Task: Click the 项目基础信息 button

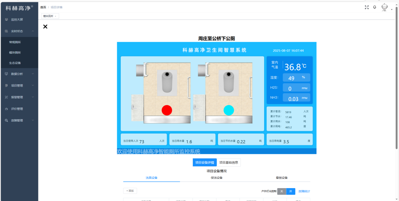Action: coord(229,163)
